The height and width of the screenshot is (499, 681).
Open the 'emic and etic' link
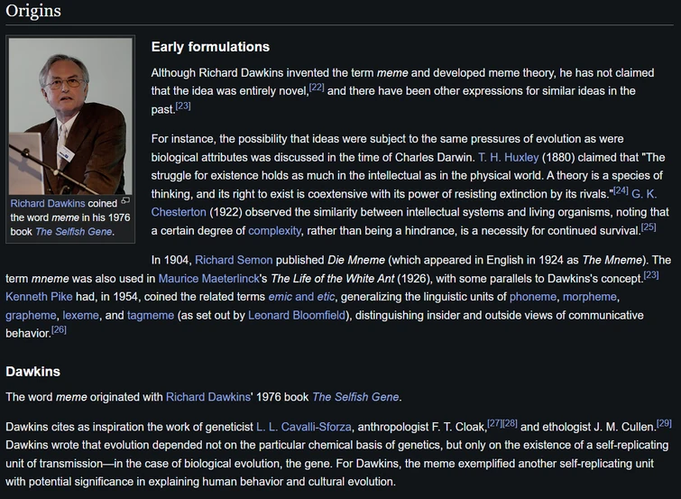pos(301,297)
